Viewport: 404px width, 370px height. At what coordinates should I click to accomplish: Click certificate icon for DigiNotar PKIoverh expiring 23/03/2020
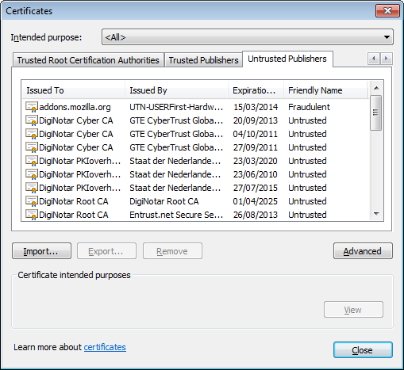tap(32, 161)
